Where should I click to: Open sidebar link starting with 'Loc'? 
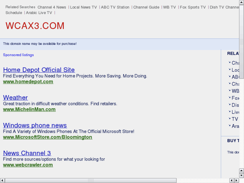[x=235, y=70]
